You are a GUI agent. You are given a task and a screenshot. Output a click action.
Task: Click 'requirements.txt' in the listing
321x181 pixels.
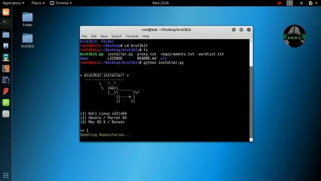tap(177, 54)
